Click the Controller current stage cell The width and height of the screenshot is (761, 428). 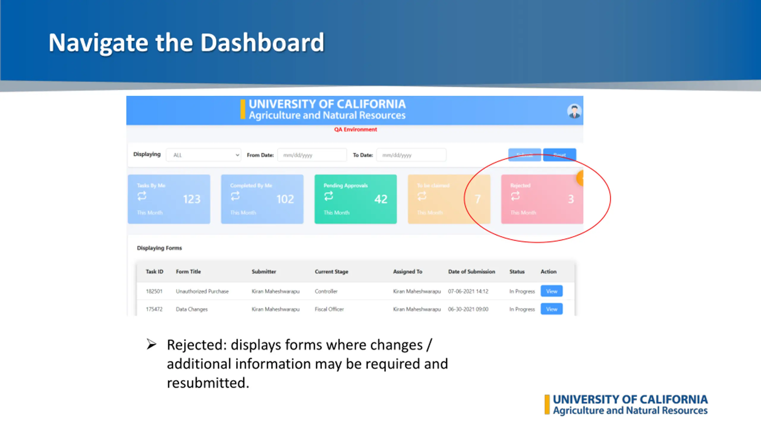click(326, 291)
